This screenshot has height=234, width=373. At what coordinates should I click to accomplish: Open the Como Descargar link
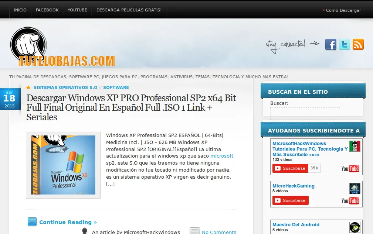coord(343,10)
